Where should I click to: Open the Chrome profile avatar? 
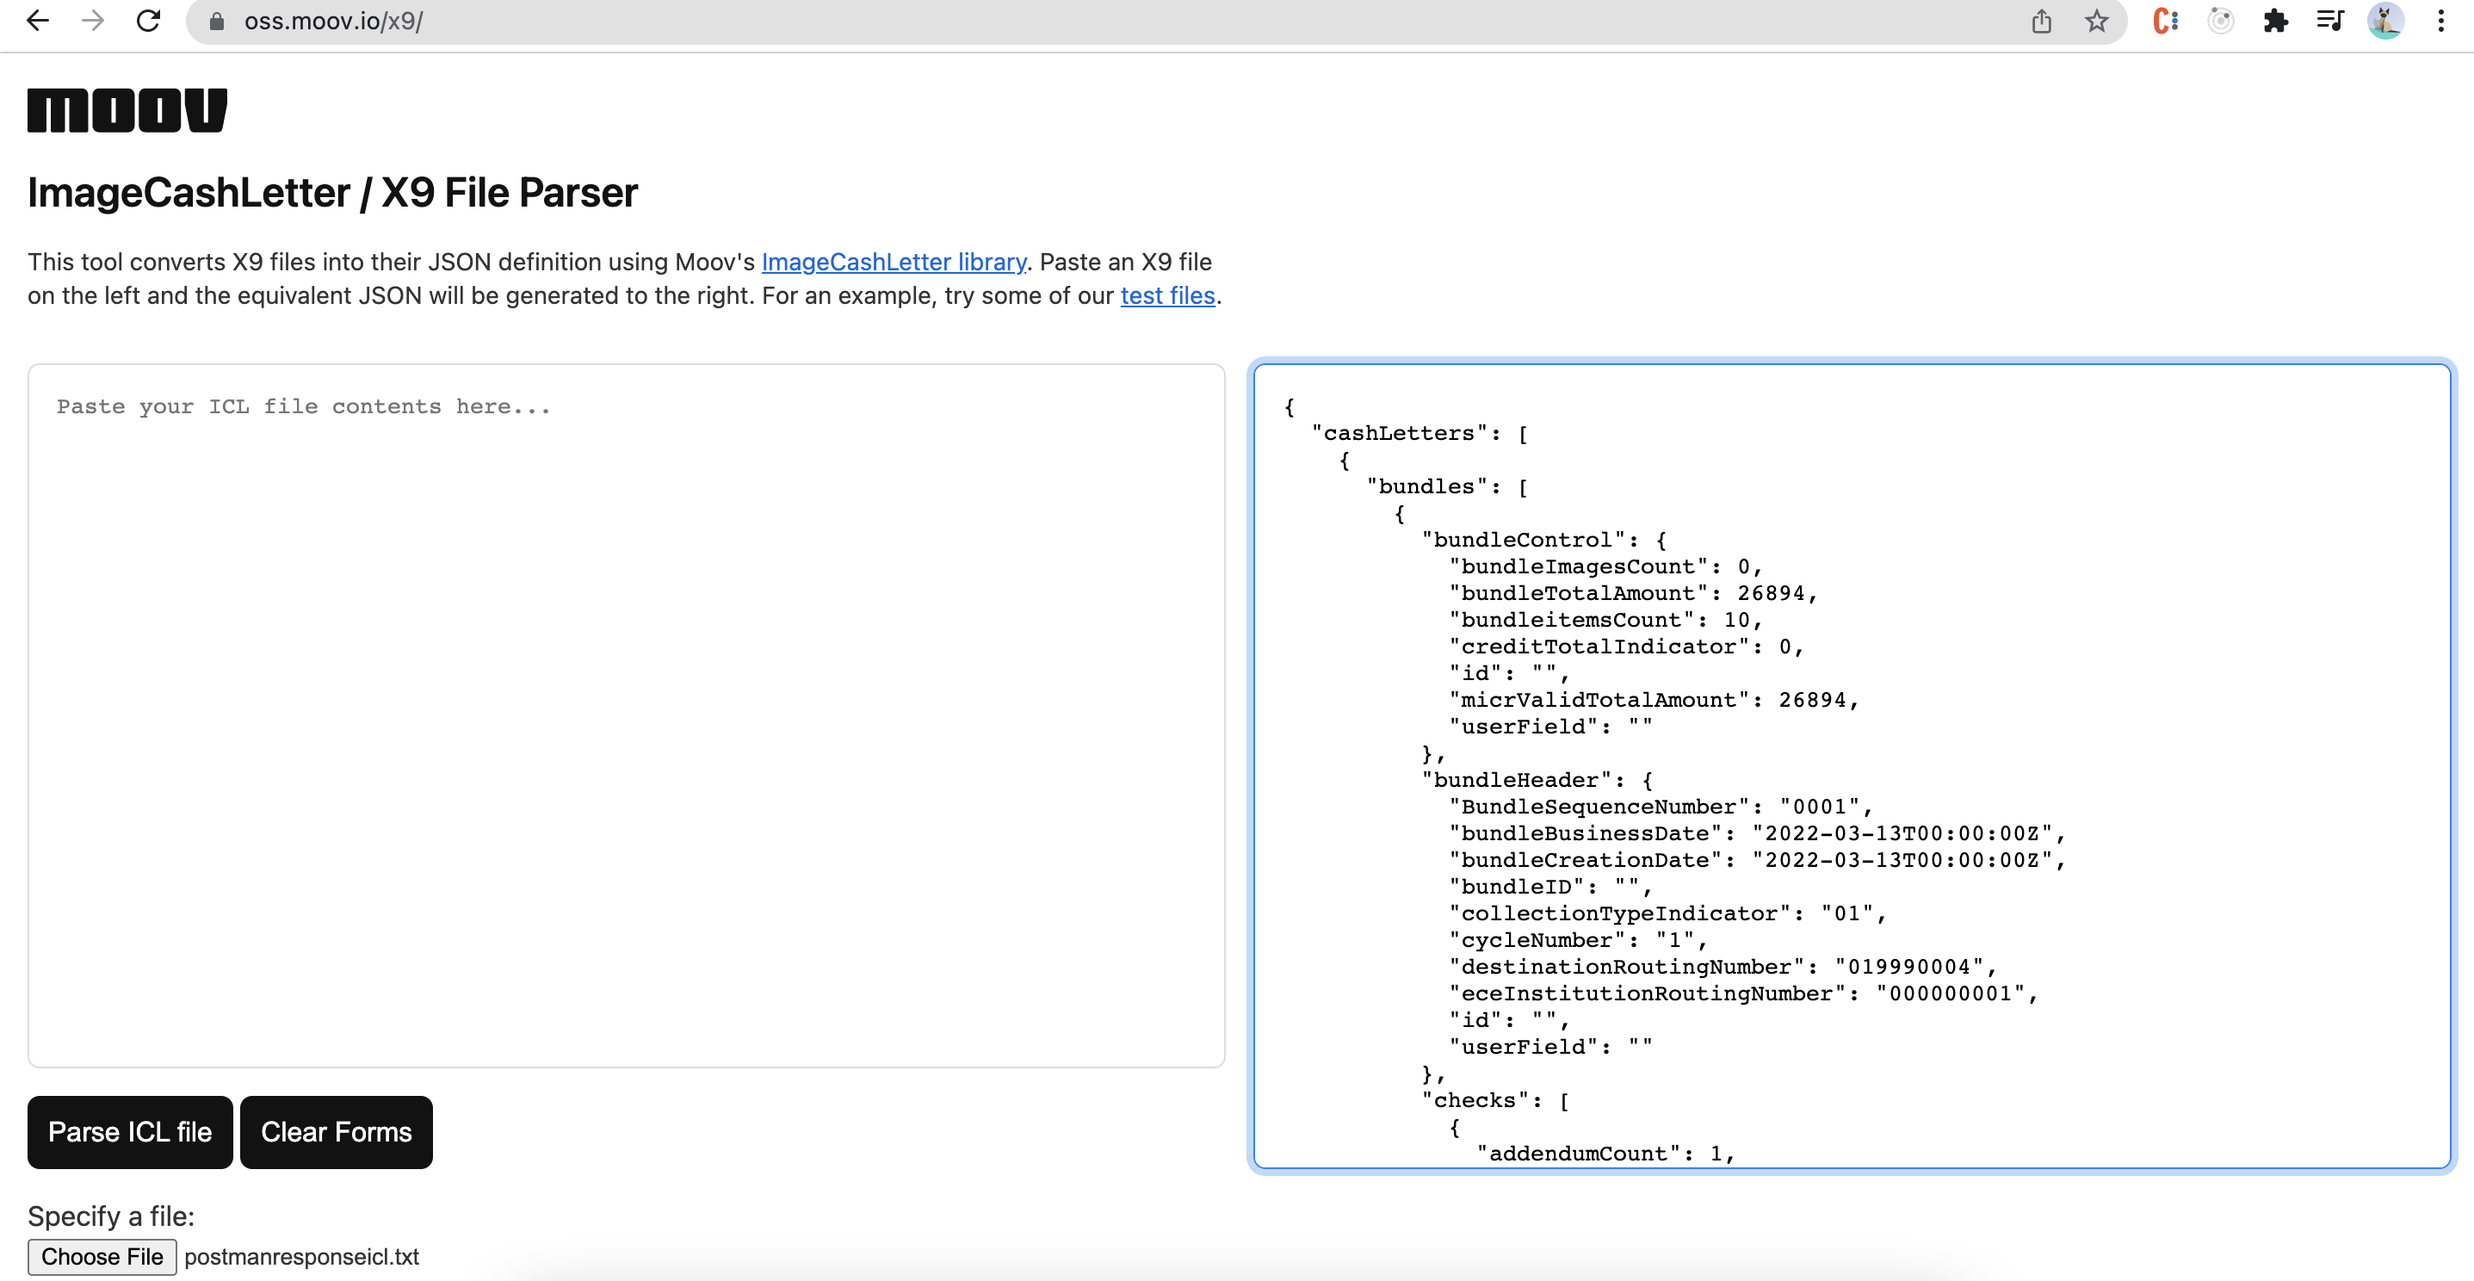(x=2385, y=20)
